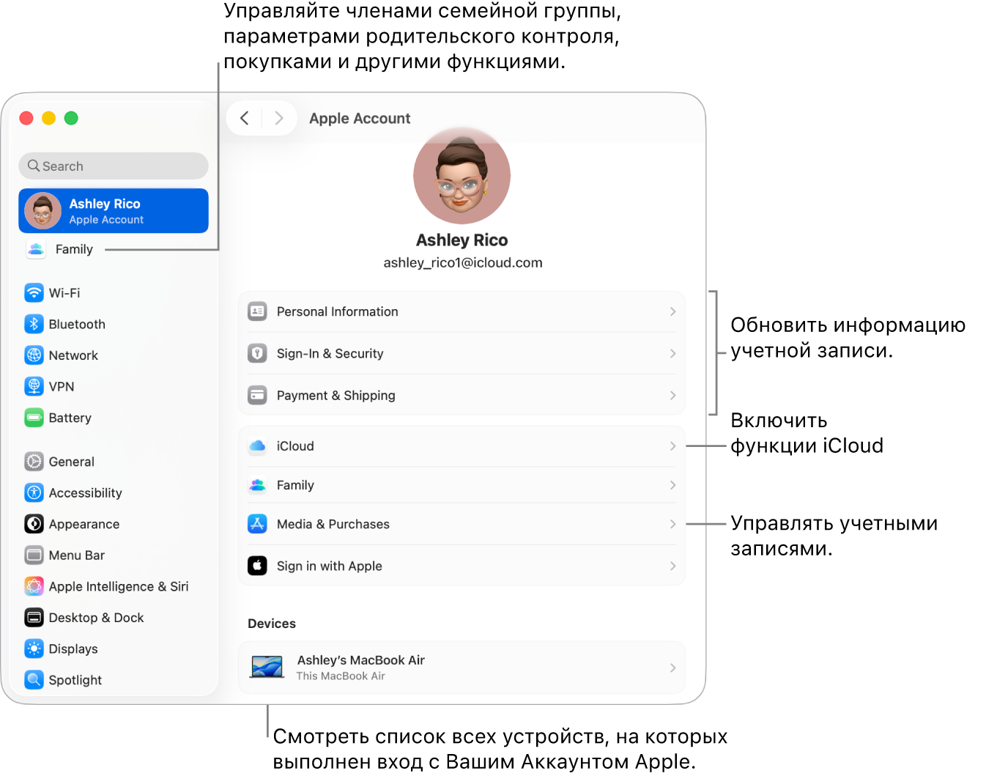Open Payment & Shipping via its chevron
This screenshot has width=986, height=776.
672,395
